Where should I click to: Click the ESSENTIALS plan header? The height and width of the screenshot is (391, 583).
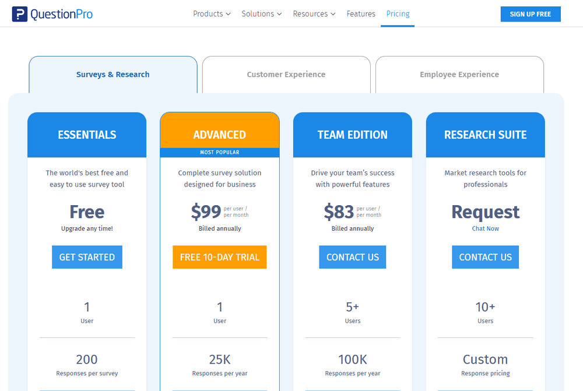(87, 135)
